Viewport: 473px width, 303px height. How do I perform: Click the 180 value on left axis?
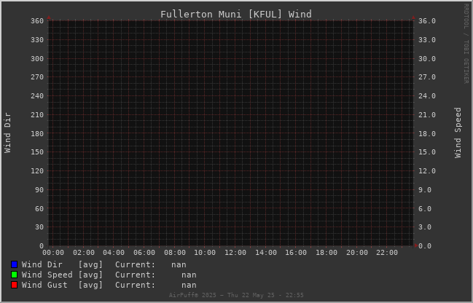(37, 133)
